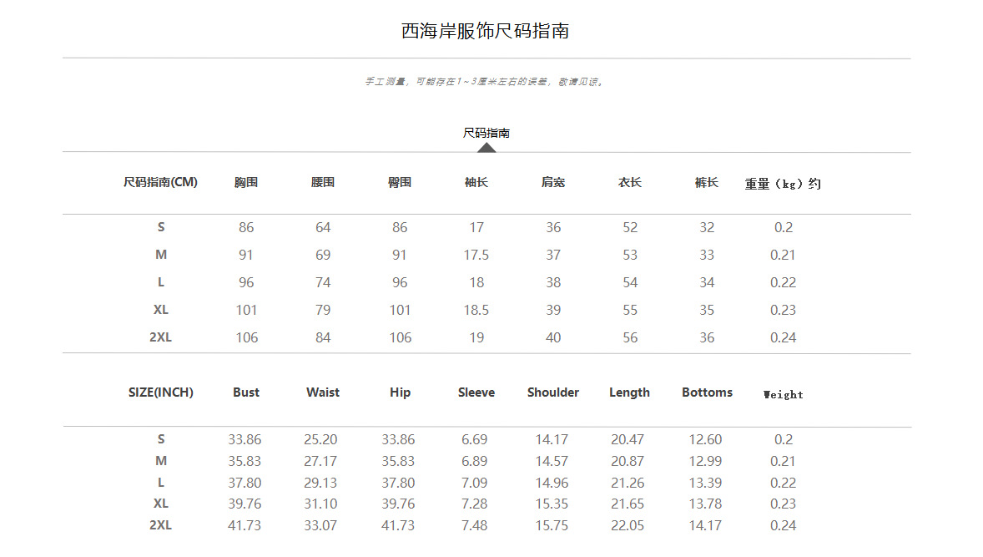Click the 腰围 column header
The height and width of the screenshot is (557, 983).
(323, 183)
